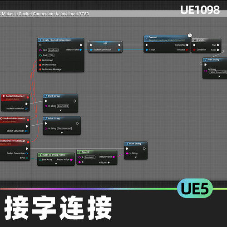Expand the Connected Print String node

(60, 110)
